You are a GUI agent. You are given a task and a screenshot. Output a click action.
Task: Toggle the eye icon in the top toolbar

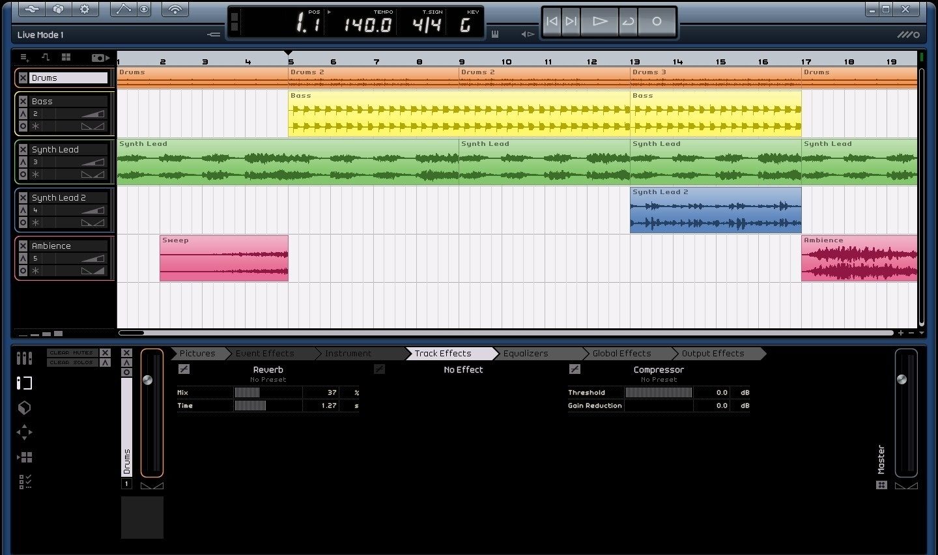(x=143, y=9)
